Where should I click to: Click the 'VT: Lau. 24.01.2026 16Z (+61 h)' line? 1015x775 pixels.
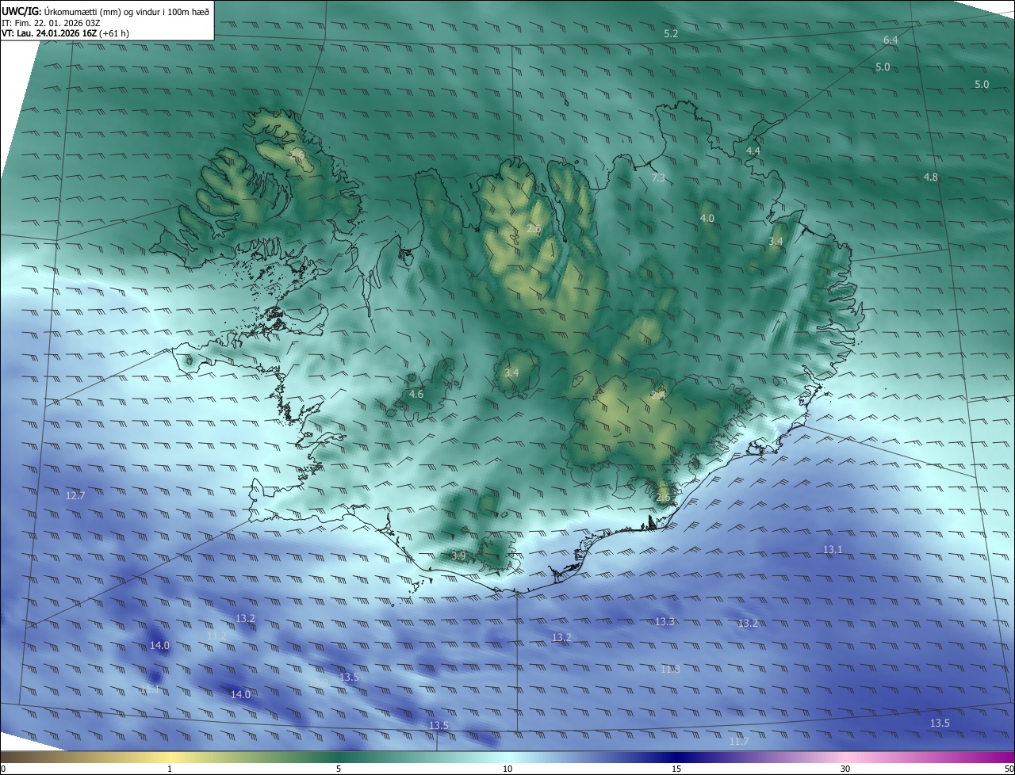[66, 33]
